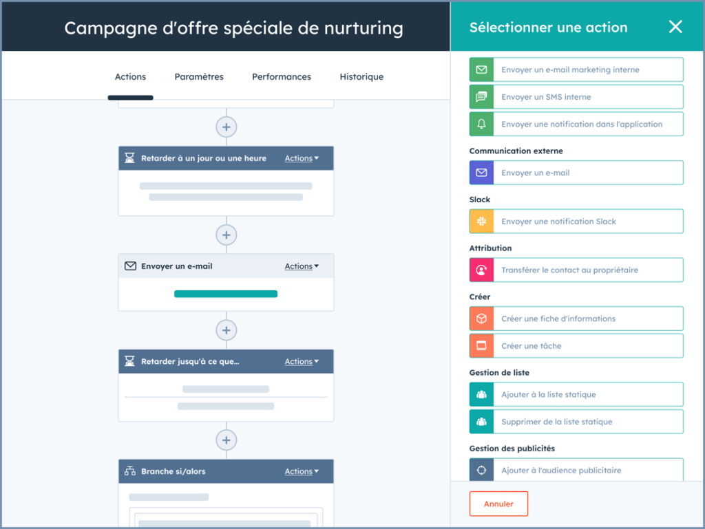Click the green SMS interne chat icon
Screen dimensions: 705x529
(x=481, y=97)
